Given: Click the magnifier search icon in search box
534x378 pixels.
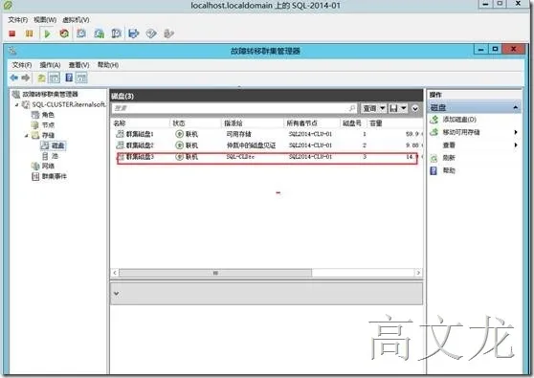Looking at the screenshot, I should pyautogui.click(x=352, y=108).
